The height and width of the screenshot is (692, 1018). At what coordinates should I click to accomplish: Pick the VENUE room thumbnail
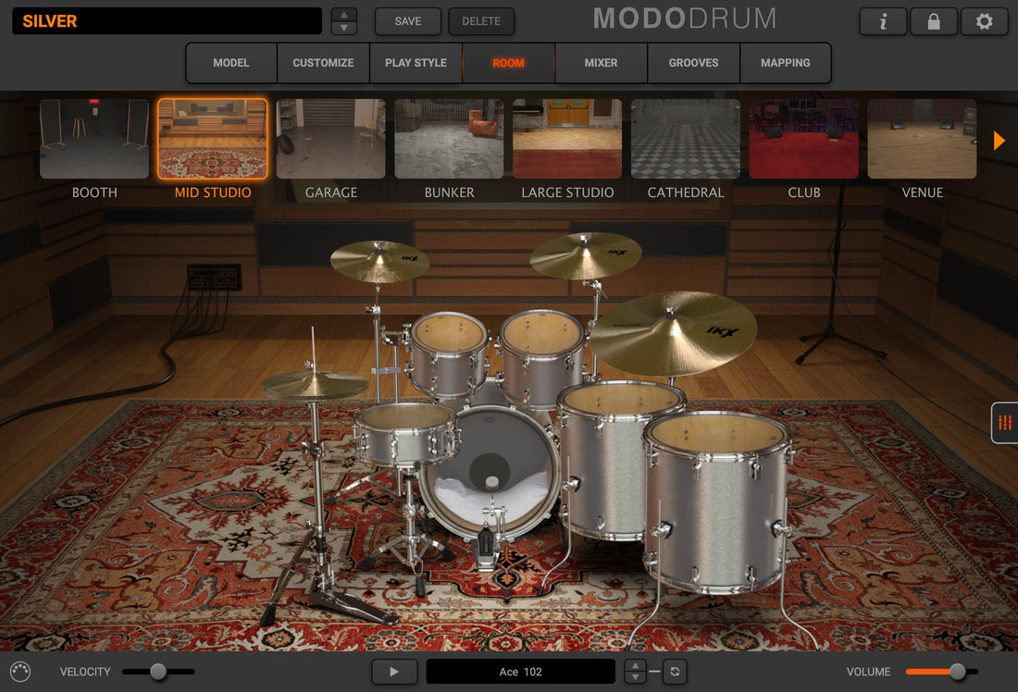(922, 139)
